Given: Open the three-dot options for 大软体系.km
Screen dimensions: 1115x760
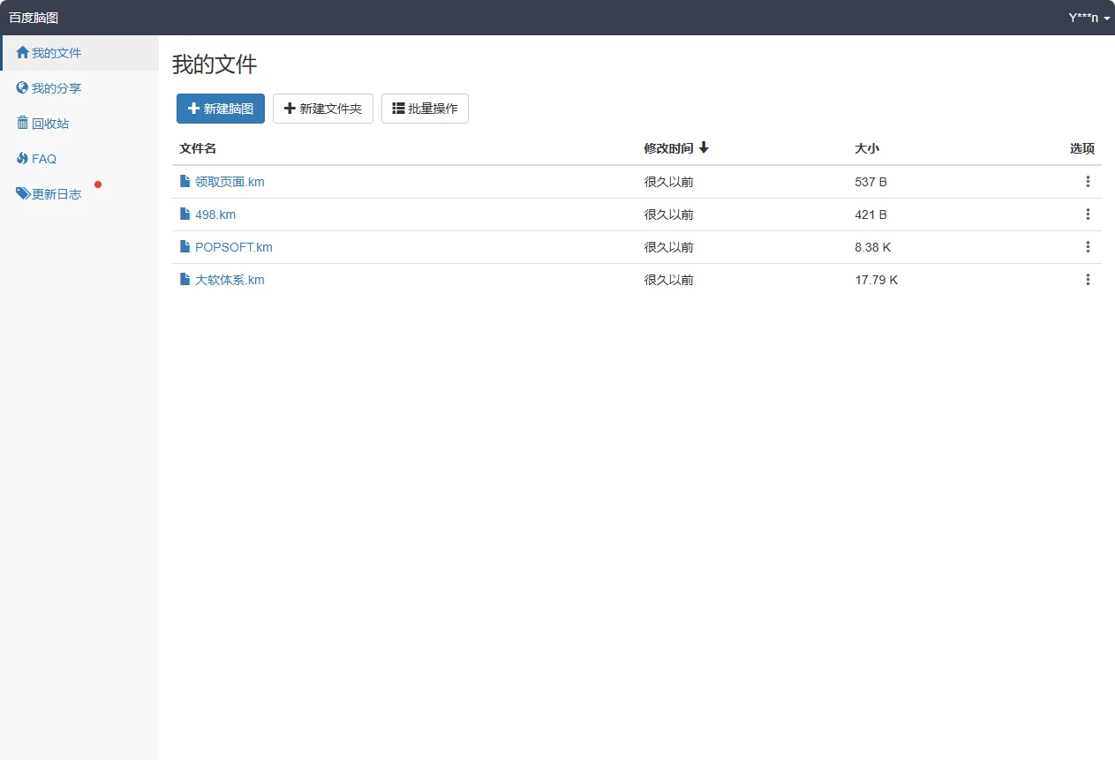Looking at the screenshot, I should point(1088,280).
